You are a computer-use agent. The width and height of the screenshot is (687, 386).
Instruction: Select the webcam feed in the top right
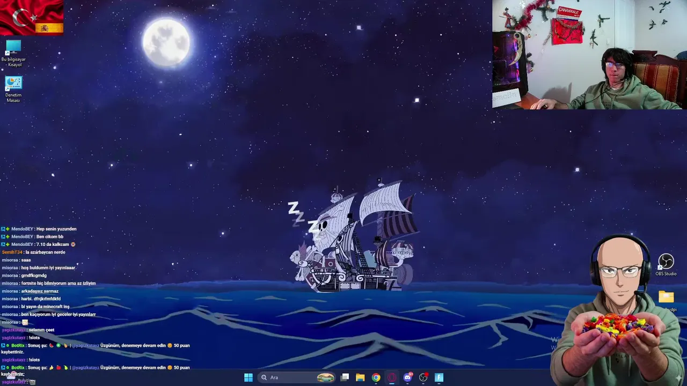(x=589, y=55)
